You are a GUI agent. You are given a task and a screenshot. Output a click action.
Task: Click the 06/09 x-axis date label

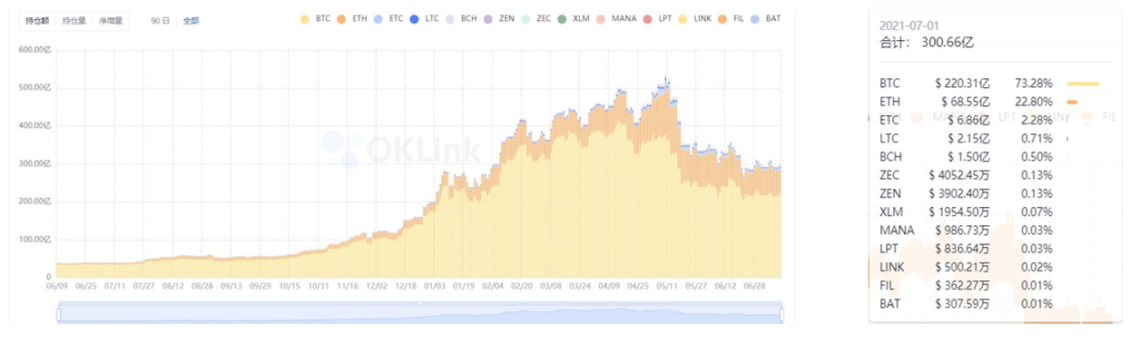[56, 286]
